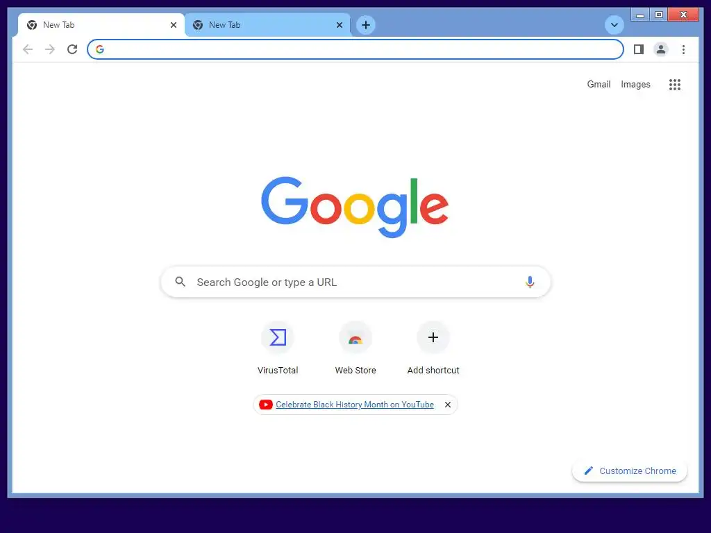
Task: Open Chrome's three-dot menu
Action: click(683, 49)
